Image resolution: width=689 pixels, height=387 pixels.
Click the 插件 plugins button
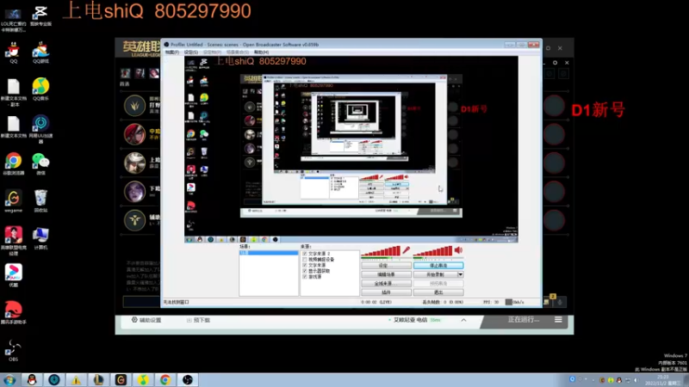(x=386, y=292)
